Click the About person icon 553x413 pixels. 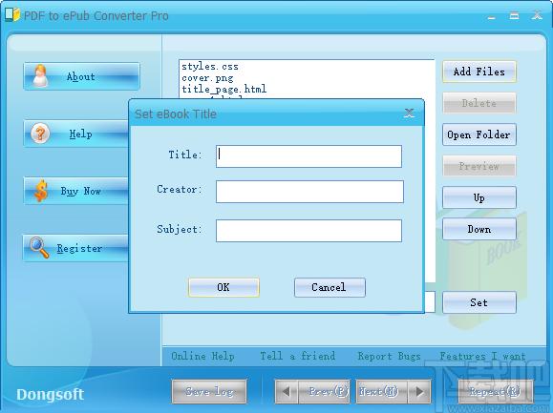pyautogui.click(x=40, y=75)
